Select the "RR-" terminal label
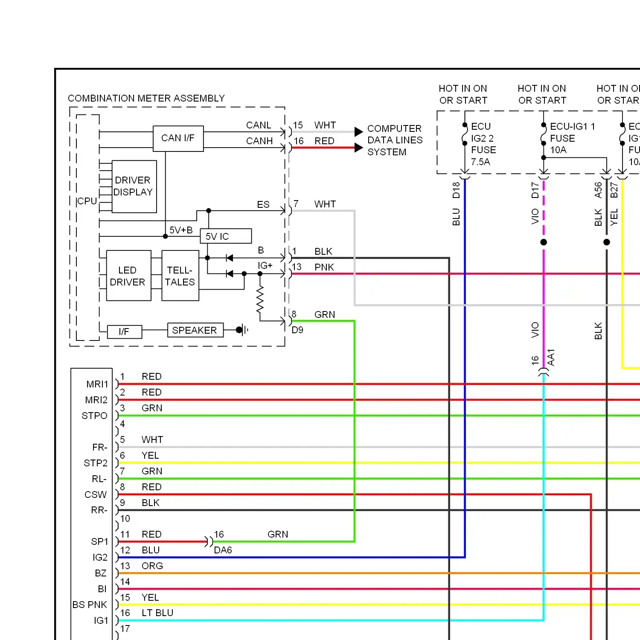 (x=99, y=510)
